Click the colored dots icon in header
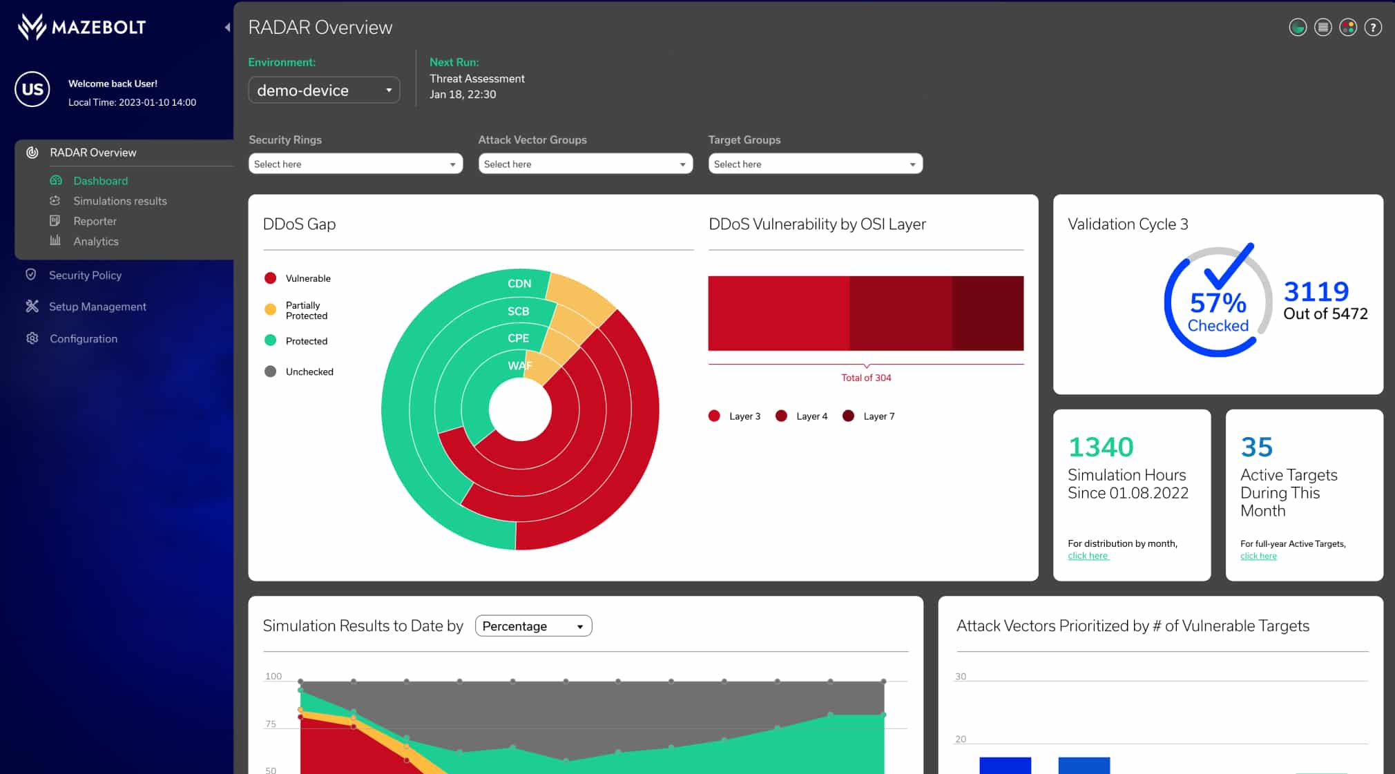This screenshot has width=1395, height=774. click(x=1348, y=28)
